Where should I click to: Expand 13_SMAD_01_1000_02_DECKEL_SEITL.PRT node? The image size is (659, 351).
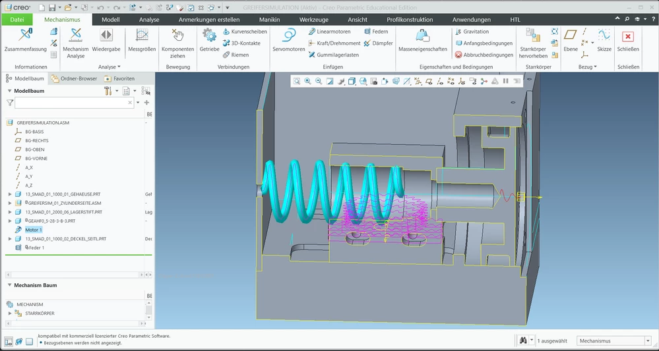[x=10, y=238]
